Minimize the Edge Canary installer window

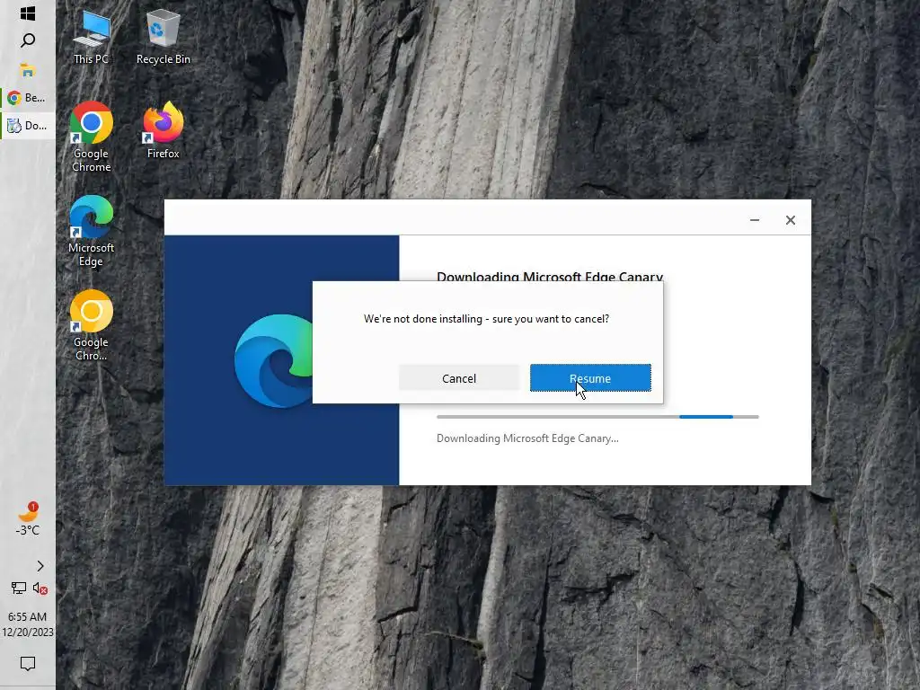tap(755, 220)
